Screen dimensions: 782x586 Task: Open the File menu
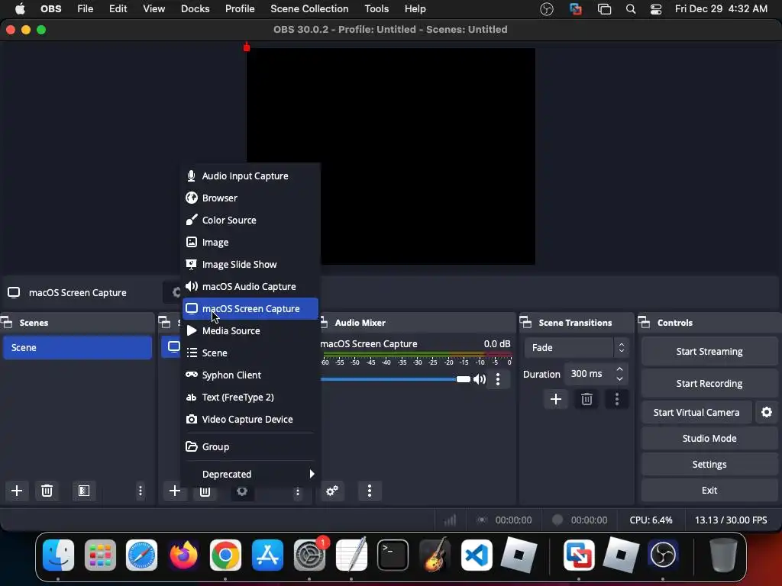tap(86, 9)
